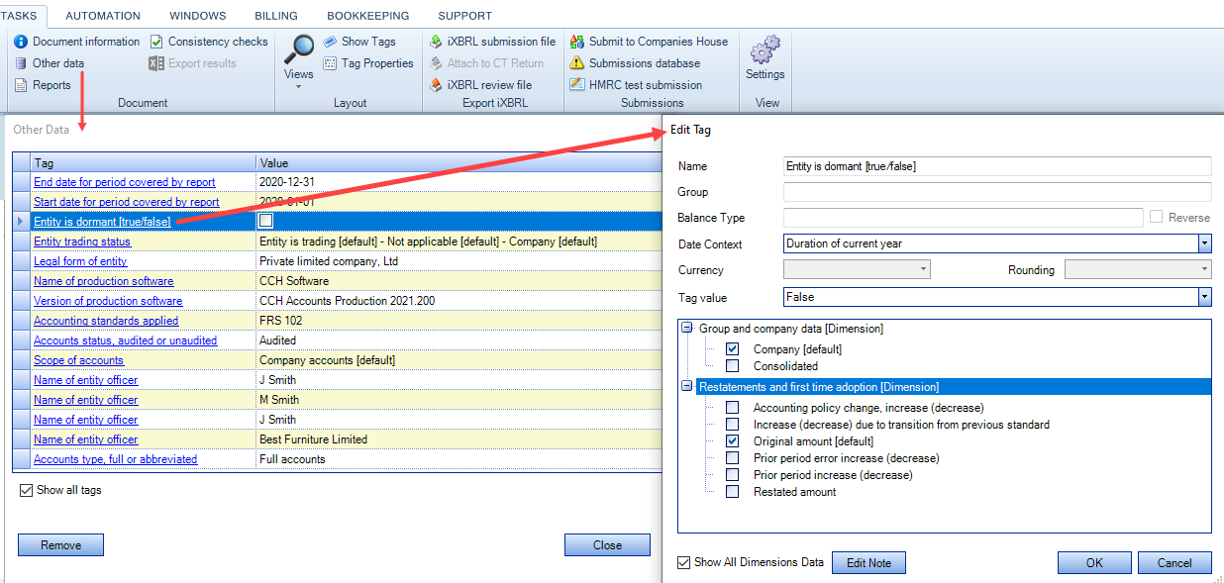Open the WINDOWS tab

[198, 16]
